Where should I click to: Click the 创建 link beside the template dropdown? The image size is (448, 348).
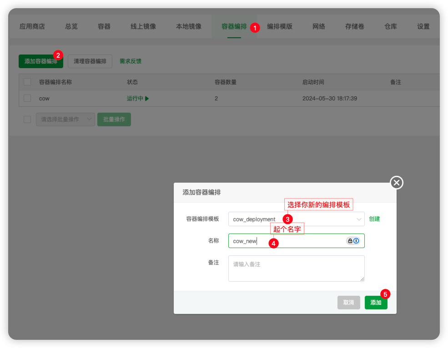pos(374,219)
